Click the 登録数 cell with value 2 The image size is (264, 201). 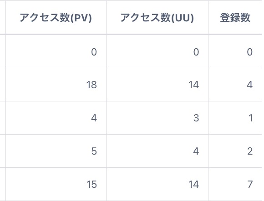pos(235,151)
